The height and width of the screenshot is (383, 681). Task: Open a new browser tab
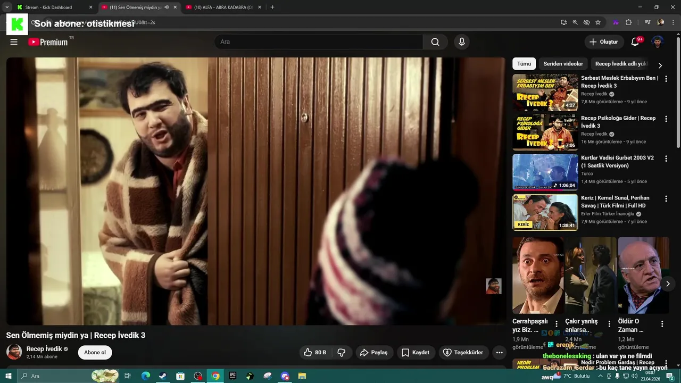tap(272, 7)
